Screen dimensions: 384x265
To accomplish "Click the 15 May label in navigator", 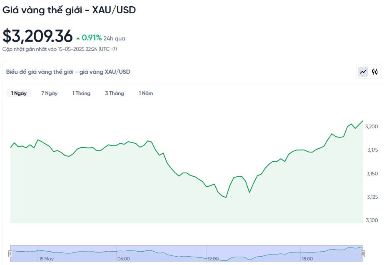I will [46, 259].
